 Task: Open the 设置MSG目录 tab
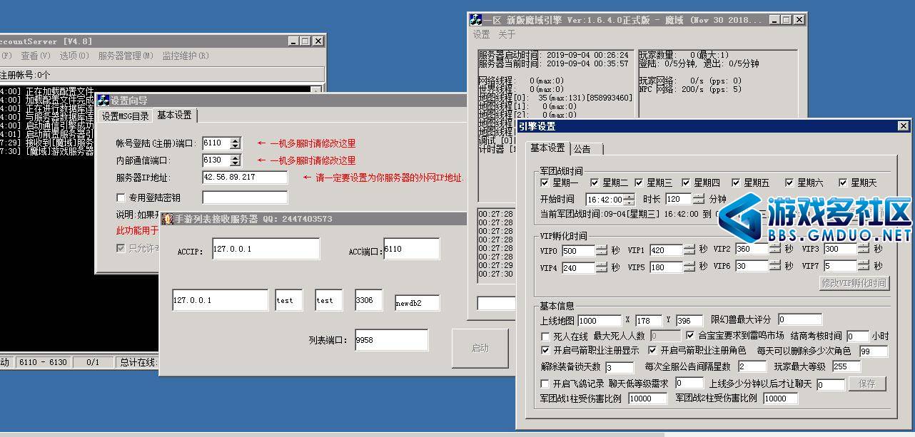coord(125,115)
